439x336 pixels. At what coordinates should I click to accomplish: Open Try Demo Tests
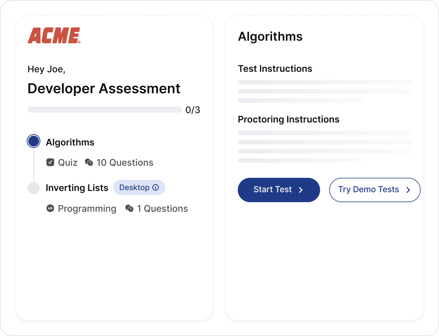(369, 190)
